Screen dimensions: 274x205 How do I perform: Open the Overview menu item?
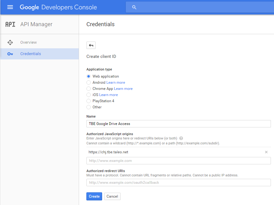point(39,42)
